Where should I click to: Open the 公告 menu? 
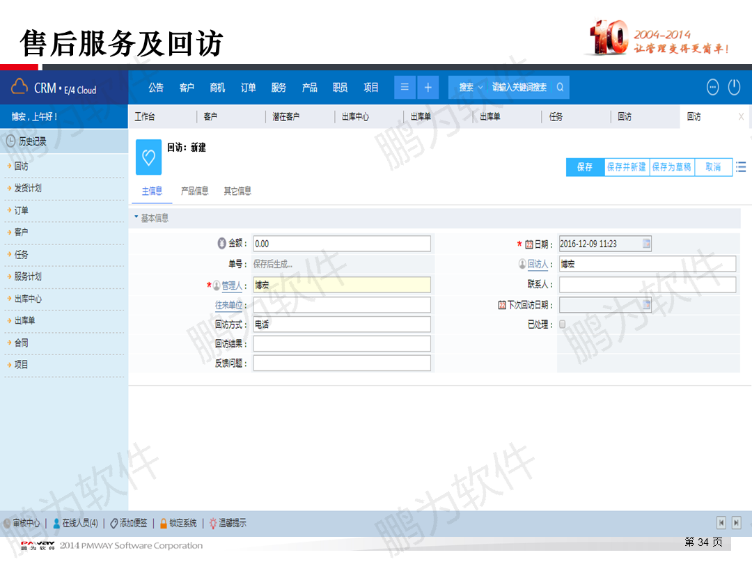[156, 87]
